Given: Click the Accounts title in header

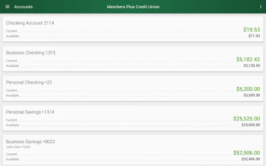Looking at the screenshot, I should pos(23,7).
